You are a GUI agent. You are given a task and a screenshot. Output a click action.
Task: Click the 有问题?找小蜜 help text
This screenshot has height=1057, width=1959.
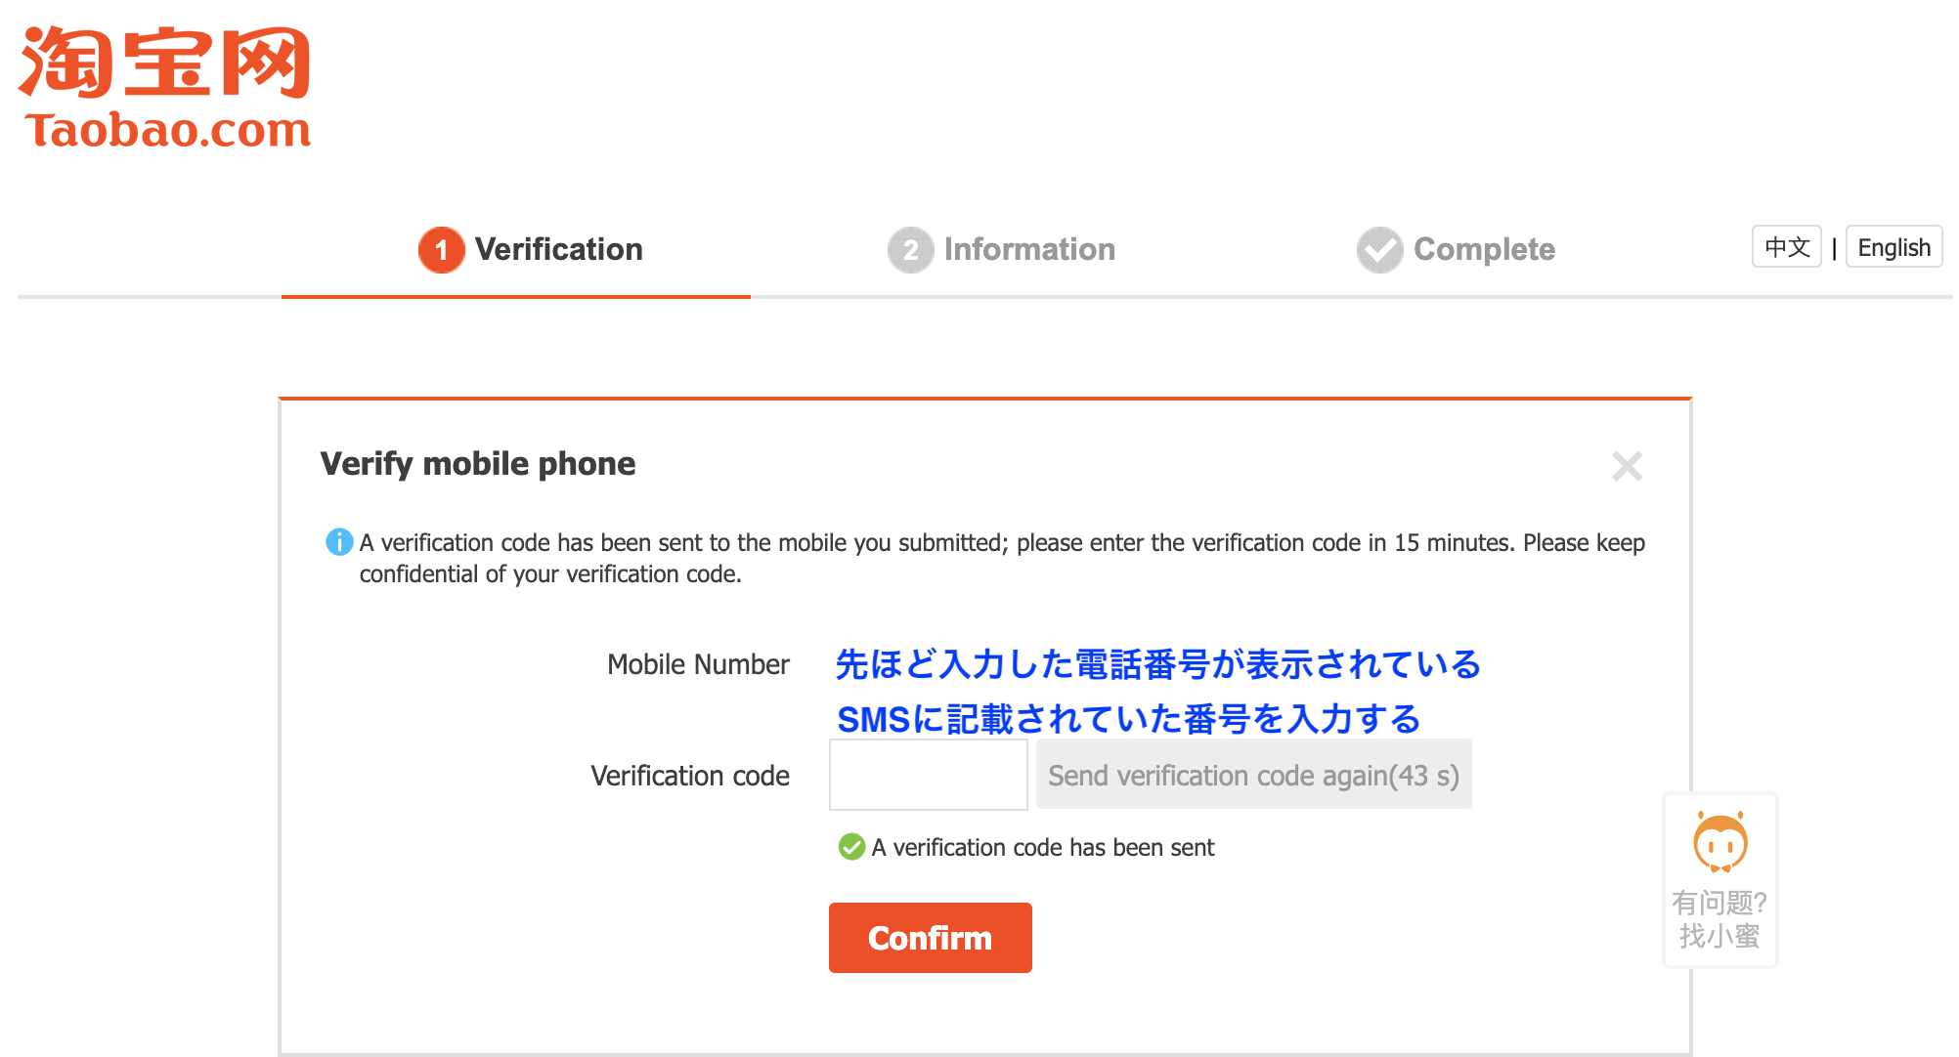[1720, 919]
